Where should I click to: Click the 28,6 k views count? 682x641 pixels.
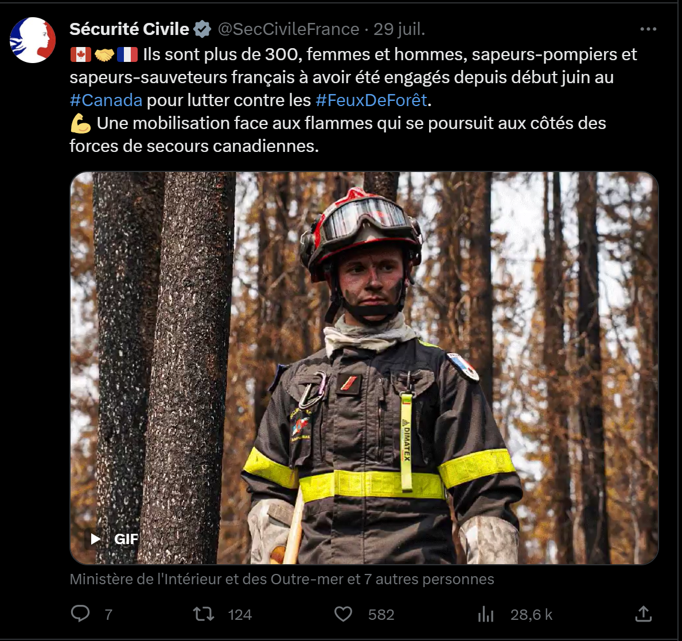tap(531, 615)
